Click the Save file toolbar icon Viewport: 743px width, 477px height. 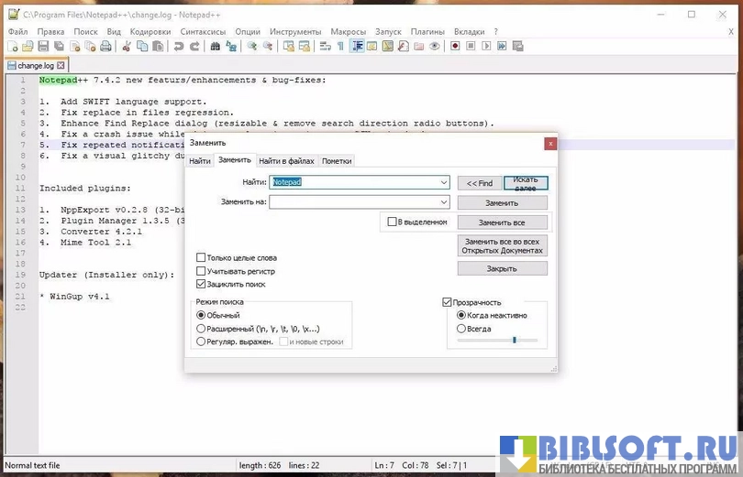[43, 46]
